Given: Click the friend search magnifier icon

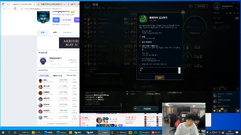Looking at the screenshot, I should [x=238, y=13].
